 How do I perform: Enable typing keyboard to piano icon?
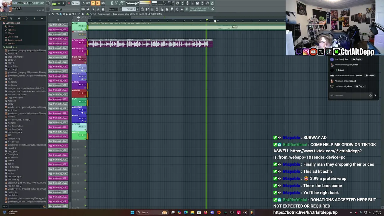pyautogui.click(x=83, y=9)
